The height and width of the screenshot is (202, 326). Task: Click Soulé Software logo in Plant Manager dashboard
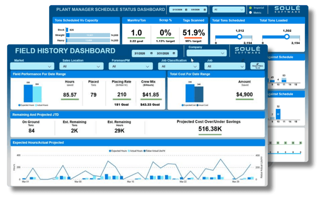(287, 9)
